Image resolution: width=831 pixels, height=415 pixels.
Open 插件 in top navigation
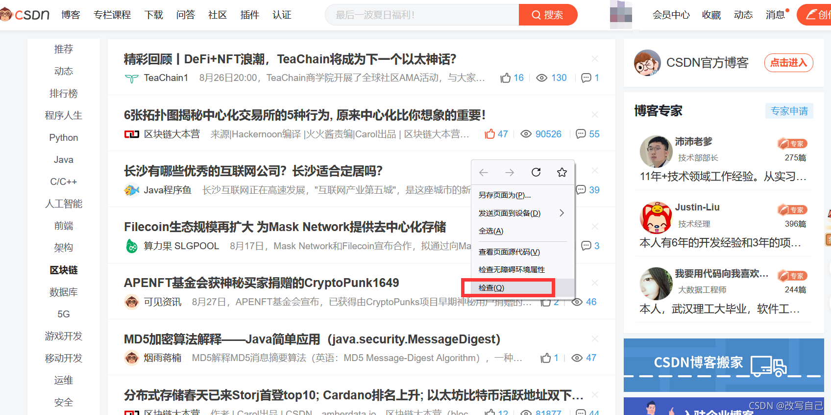click(x=250, y=15)
